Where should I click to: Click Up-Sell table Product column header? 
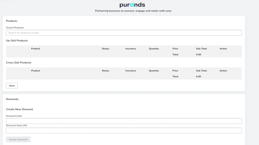pyautogui.click(x=36, y=49)
